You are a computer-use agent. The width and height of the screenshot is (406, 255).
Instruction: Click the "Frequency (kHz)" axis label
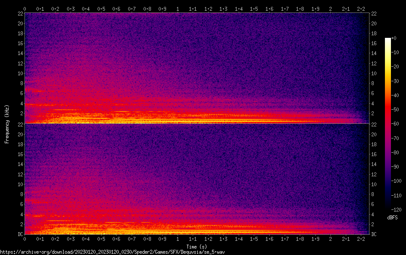[x=7, y=124]
